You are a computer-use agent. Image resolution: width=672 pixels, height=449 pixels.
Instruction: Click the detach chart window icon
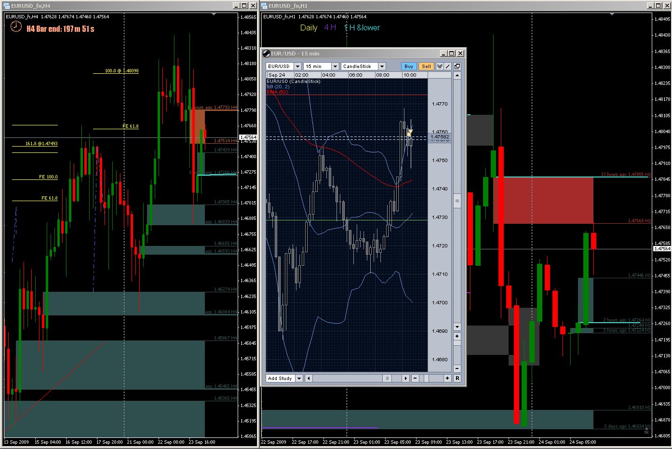point(457,67)
